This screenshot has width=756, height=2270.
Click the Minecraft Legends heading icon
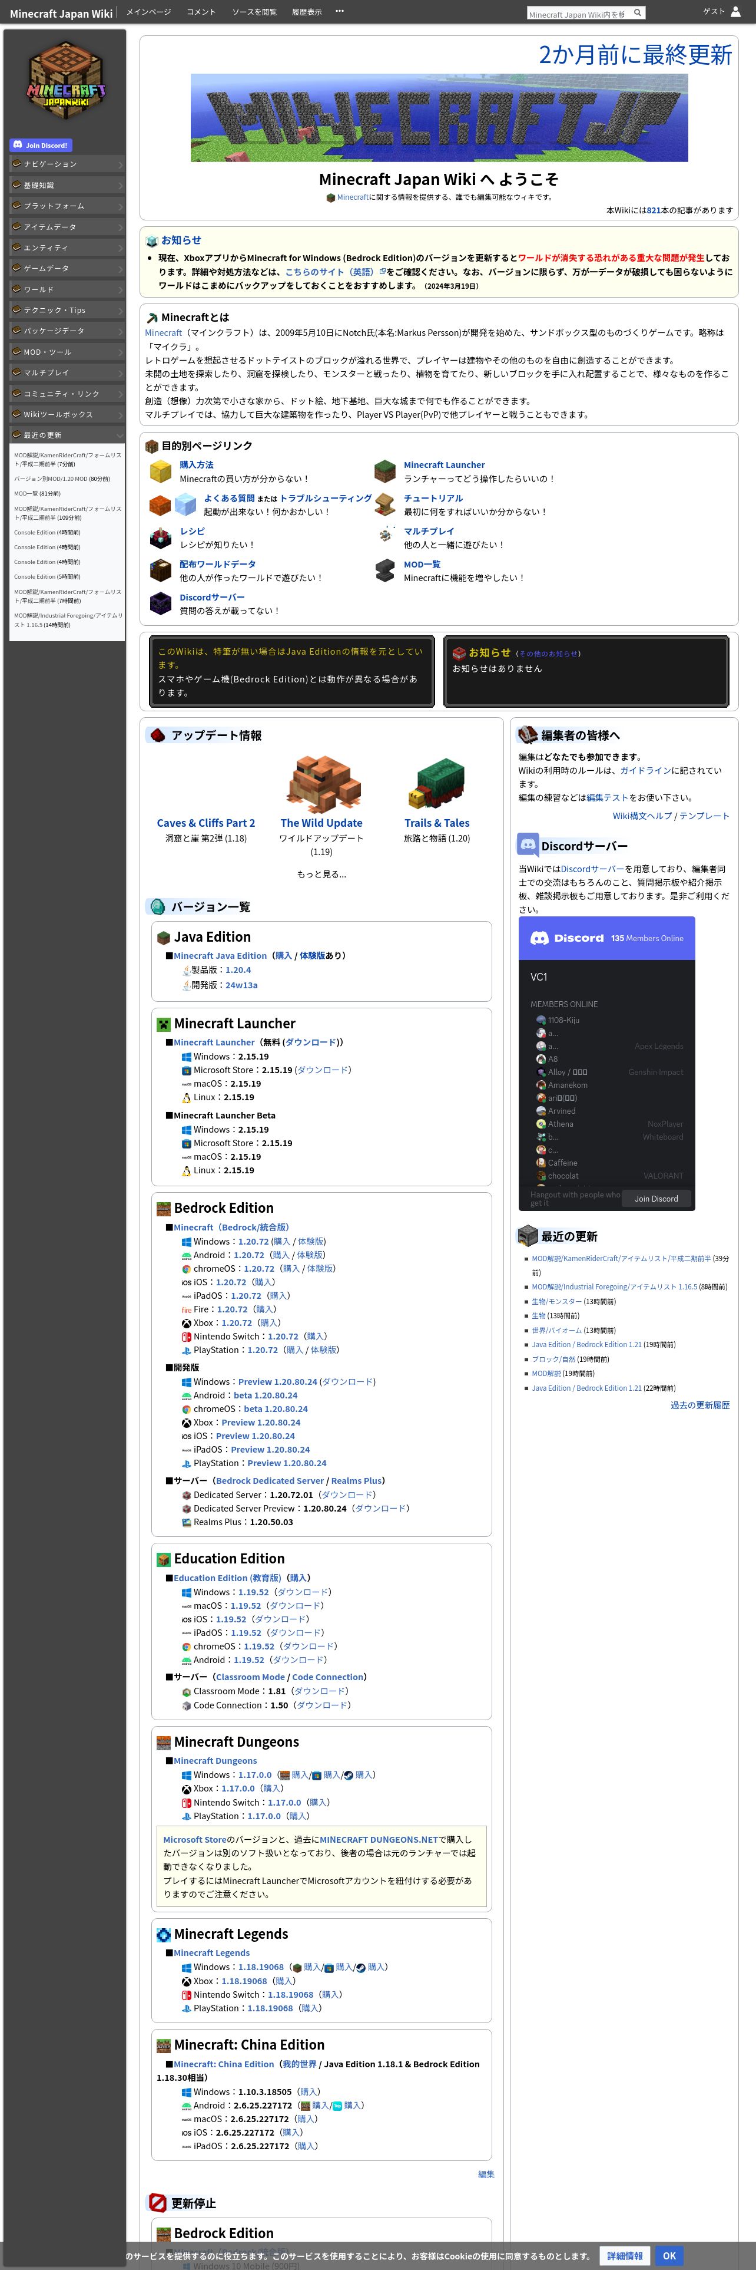pyautogui.click(x=164, y=1935)
